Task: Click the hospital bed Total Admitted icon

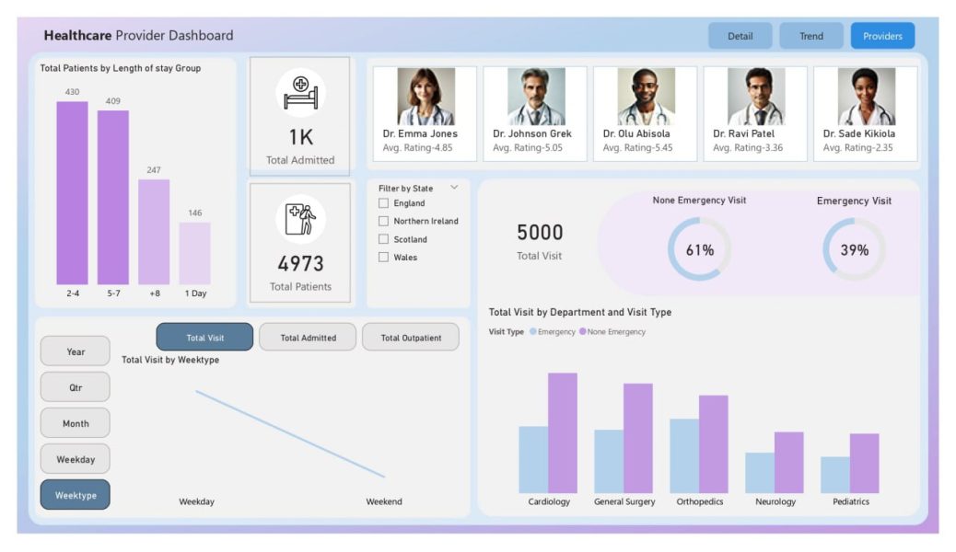Action: click(300, 93)
